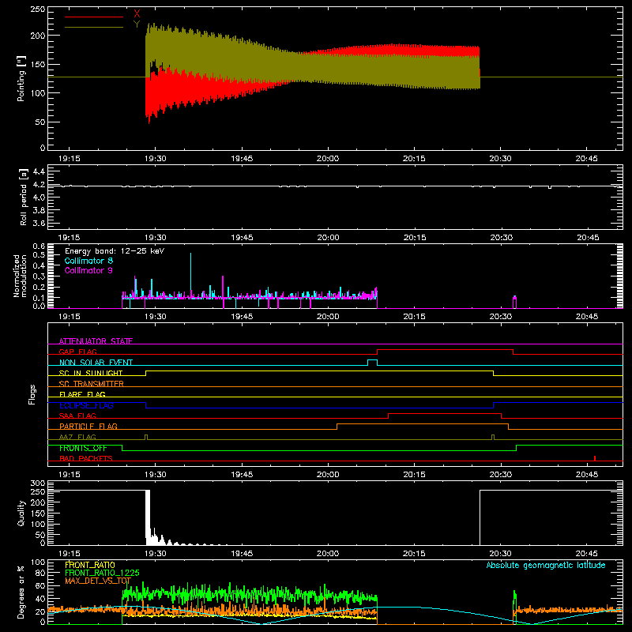Click the SAA_FLAG label
The height and width of the screenshot is (632, 632).
77,416
